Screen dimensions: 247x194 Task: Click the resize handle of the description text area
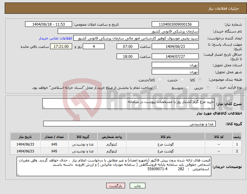[44, 107]
